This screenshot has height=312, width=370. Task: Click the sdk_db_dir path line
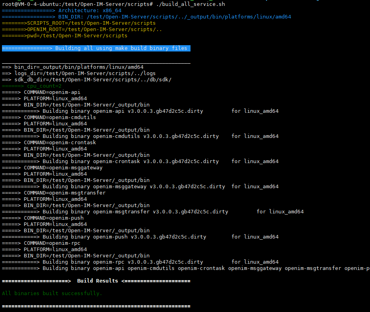click(x=93, y=80)
